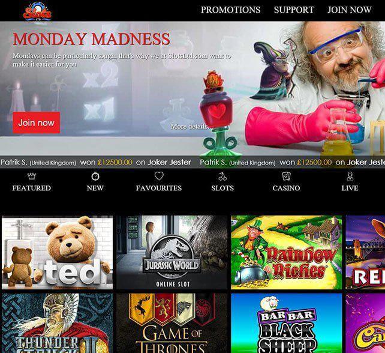
Task: Open the Thunderstruck II game thumbnail
Action: (57, 323)
